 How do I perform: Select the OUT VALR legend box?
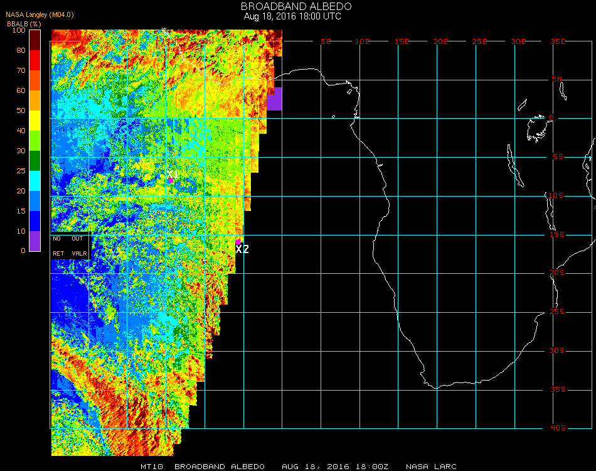tap(79, 246)
